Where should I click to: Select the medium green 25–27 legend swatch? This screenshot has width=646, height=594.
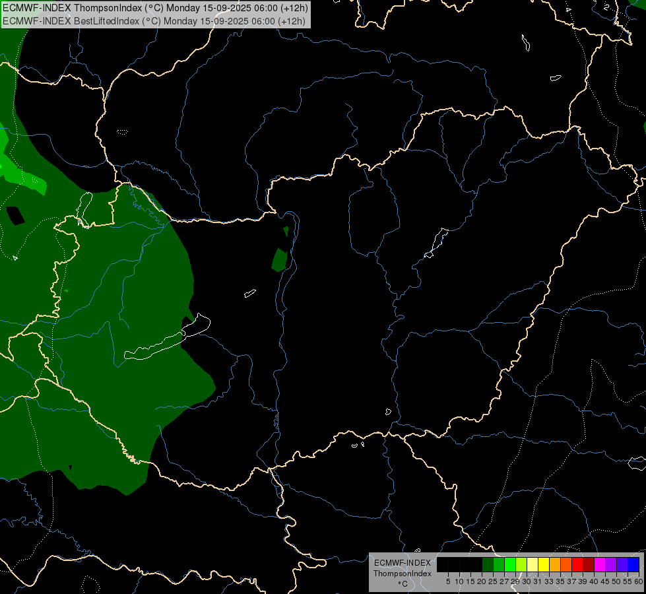click(x=498, y=565)
